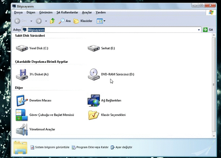The image size is (221, 158).
Task: Click the vertical scrollbar thumb
Action: 214,84
